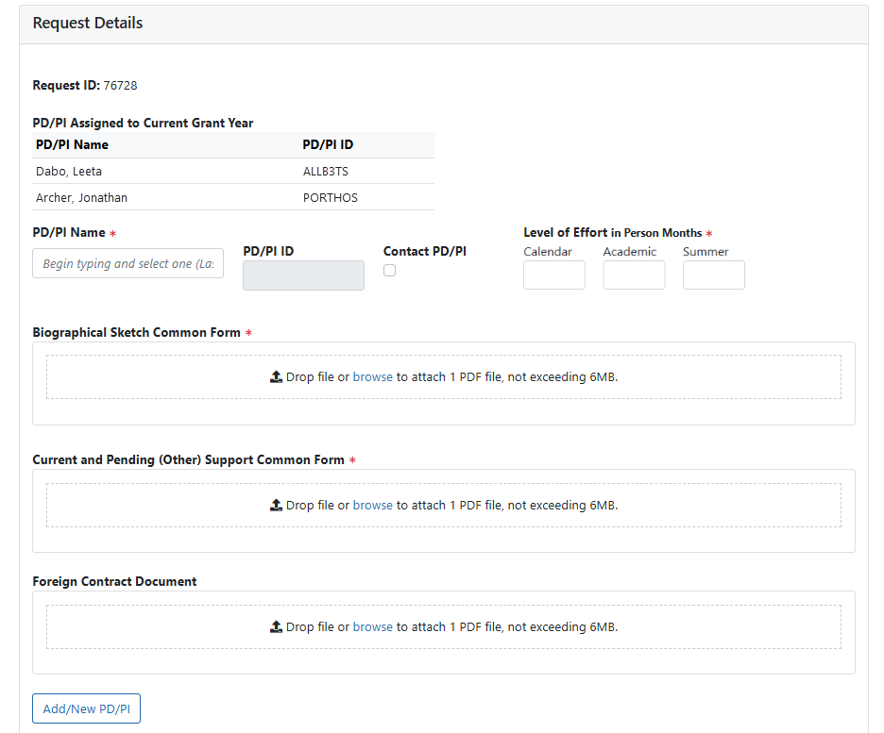Click the Request Details panel header
The image size is (884, 733).
(88, 24)
